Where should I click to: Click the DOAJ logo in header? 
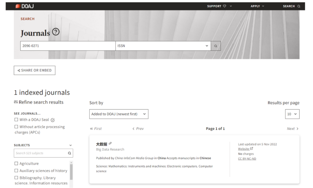click(x=25, y=6)
